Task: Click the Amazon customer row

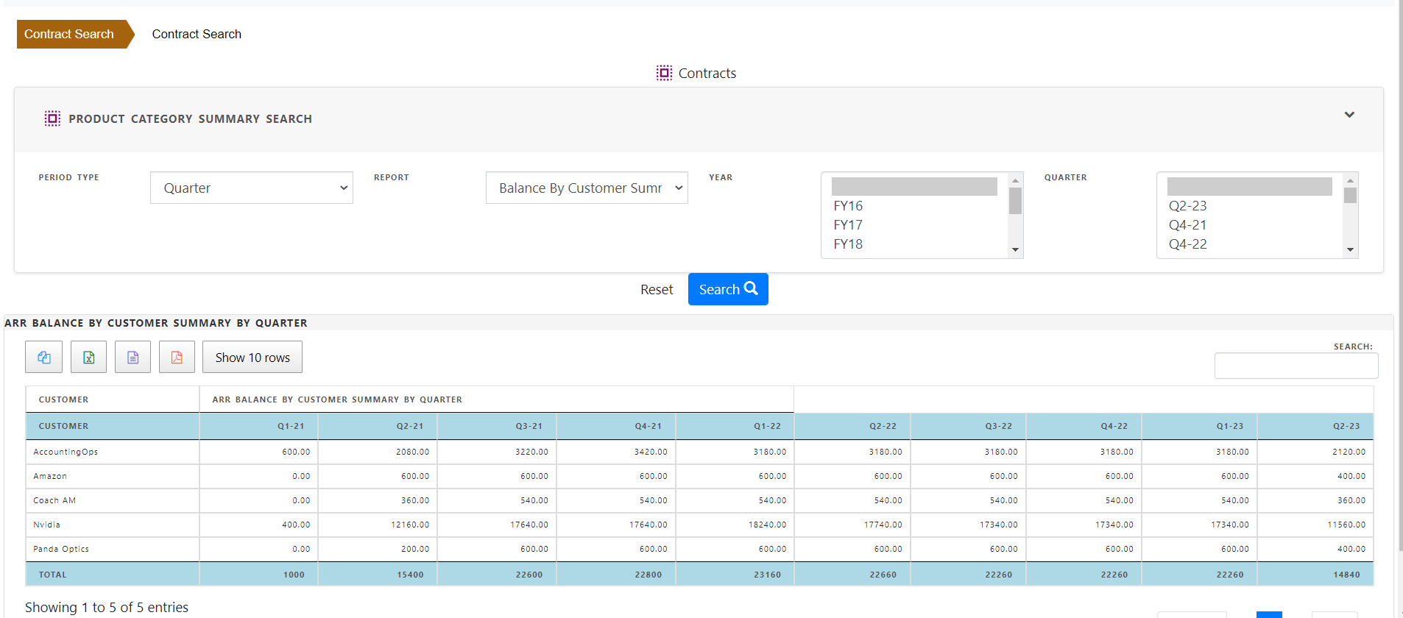Action: (699, 476)
